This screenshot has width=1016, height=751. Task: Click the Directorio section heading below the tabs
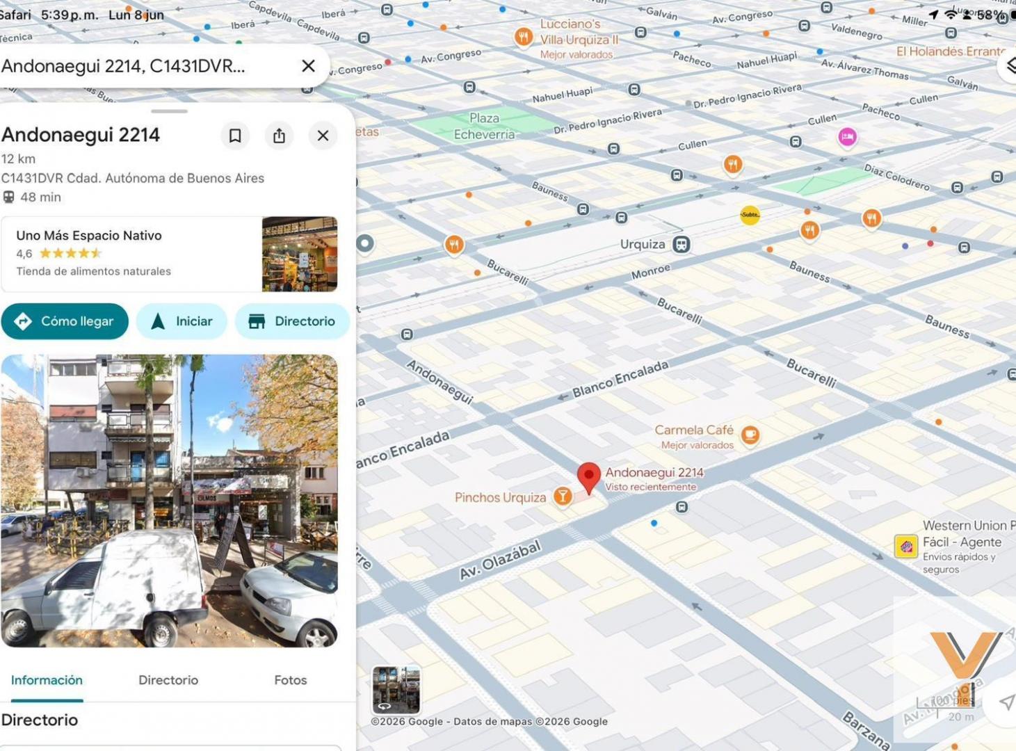pos(40,720)
